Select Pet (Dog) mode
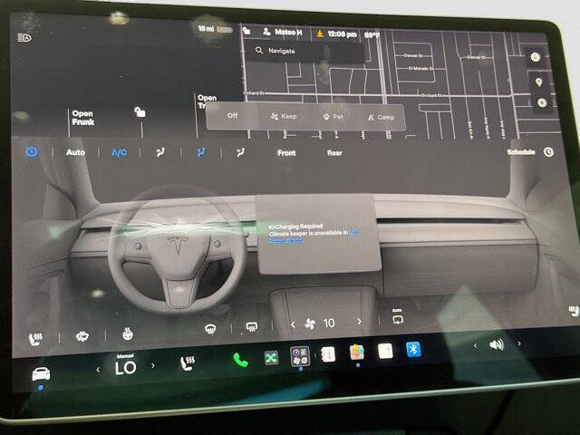580x435 pixels. point(333,117)
